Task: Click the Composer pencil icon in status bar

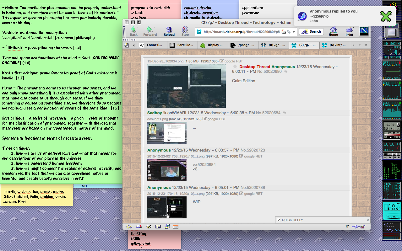Action: [149, 227]
